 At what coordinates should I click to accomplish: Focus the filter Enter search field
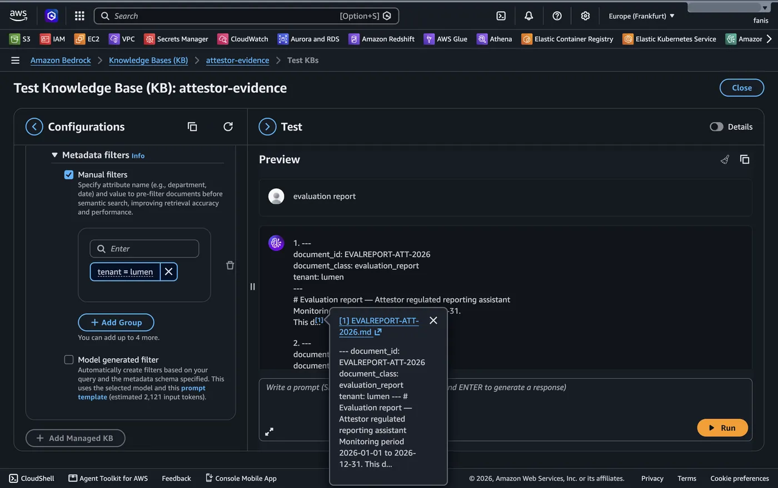pyautogui.click(x=144, y=249)
